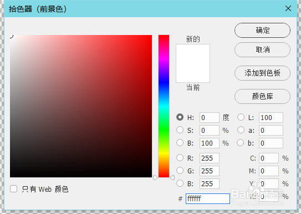
Task: Click the 当前 current color swatch
Action: 193,73
